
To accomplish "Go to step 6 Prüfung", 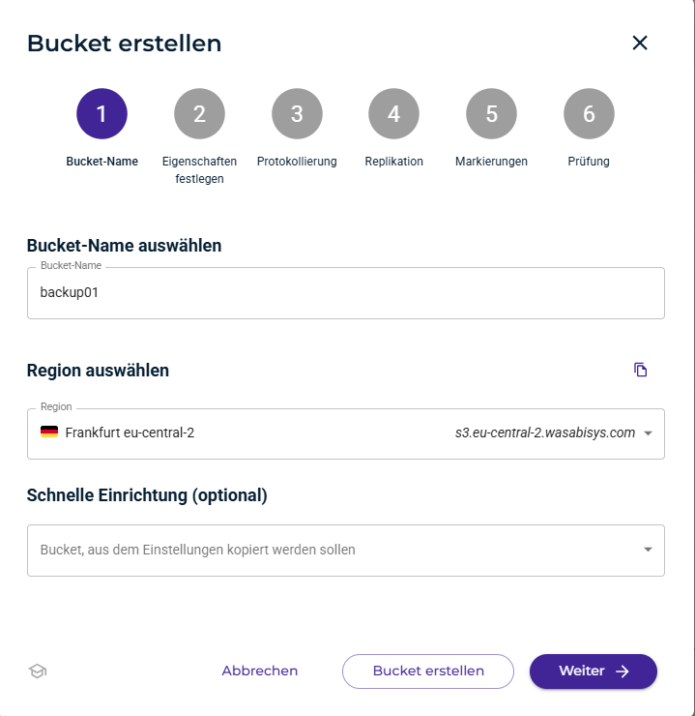I will 589,114.
